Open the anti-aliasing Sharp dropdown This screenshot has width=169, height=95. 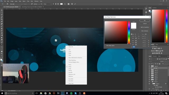47,4
